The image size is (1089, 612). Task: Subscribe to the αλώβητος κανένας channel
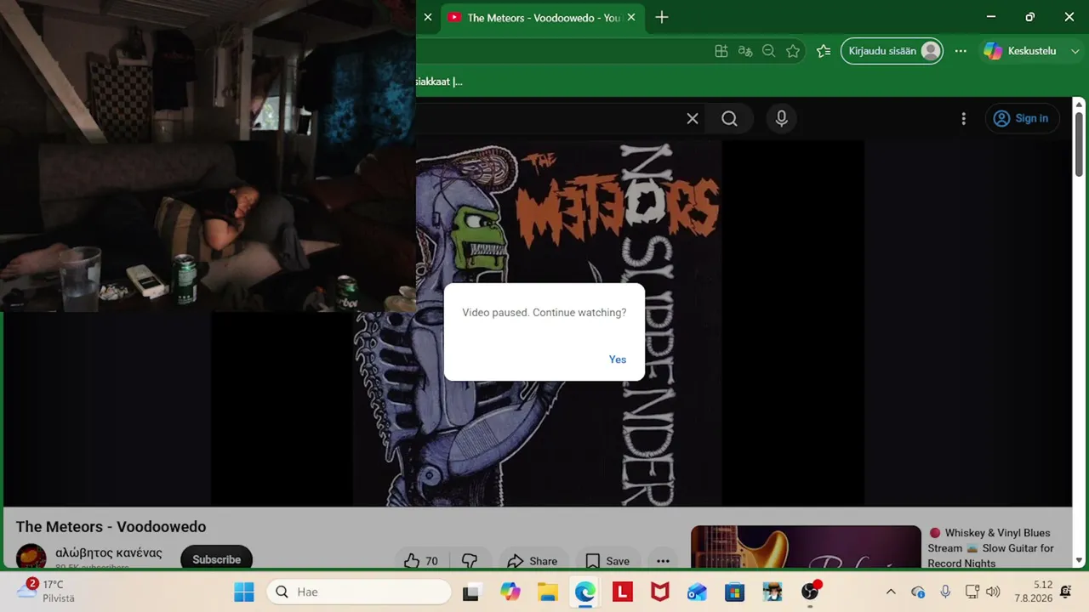click(x=216, y=559)
